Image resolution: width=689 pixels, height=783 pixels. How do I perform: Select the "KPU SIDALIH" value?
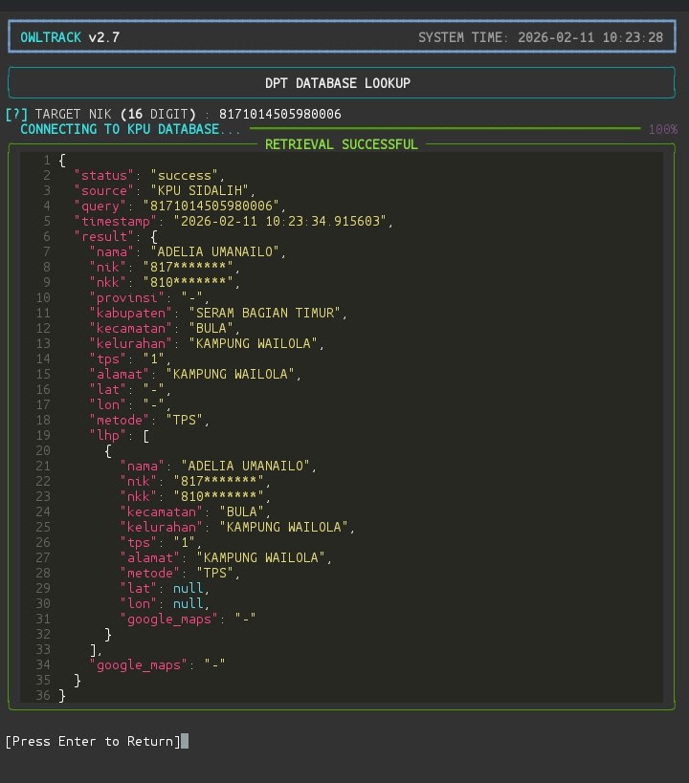coord(199,191)
